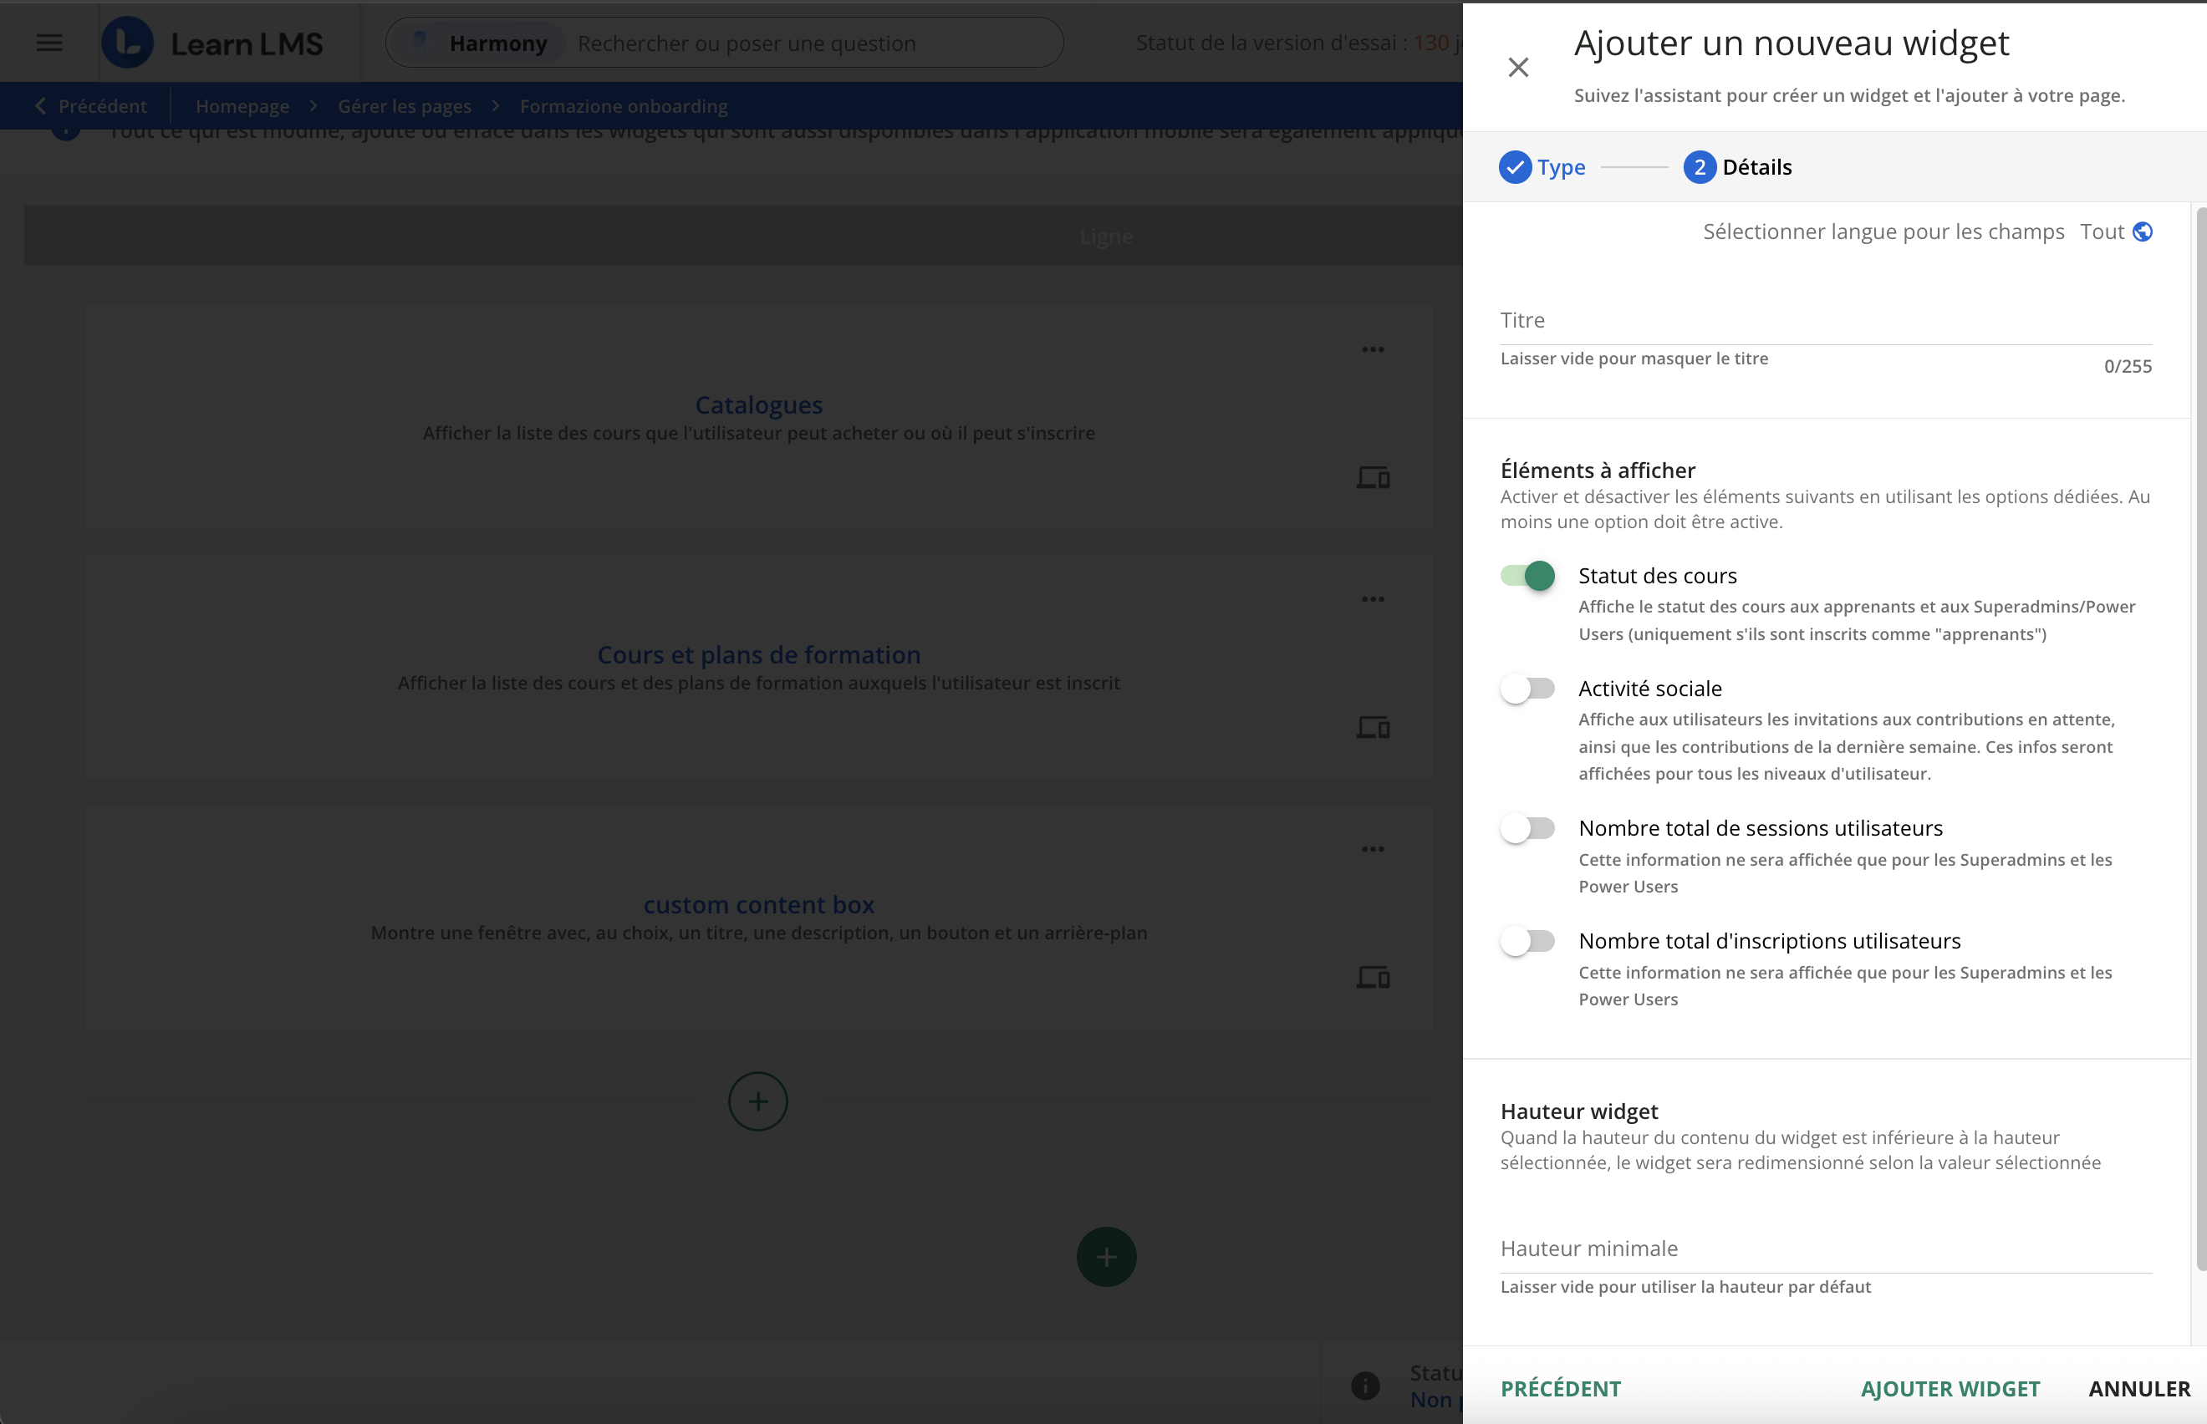Click the green filled plus button
The image size is (2207, 1424).
(1106, 1257)
